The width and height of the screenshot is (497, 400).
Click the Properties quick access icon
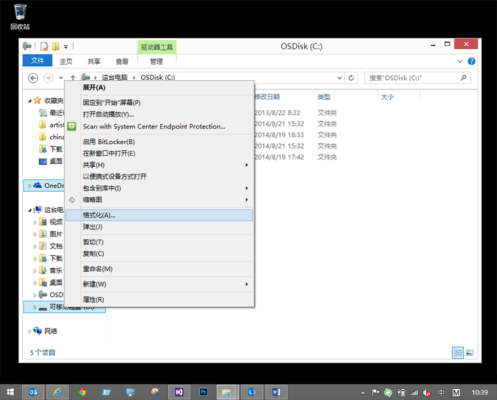coord(45,47)
